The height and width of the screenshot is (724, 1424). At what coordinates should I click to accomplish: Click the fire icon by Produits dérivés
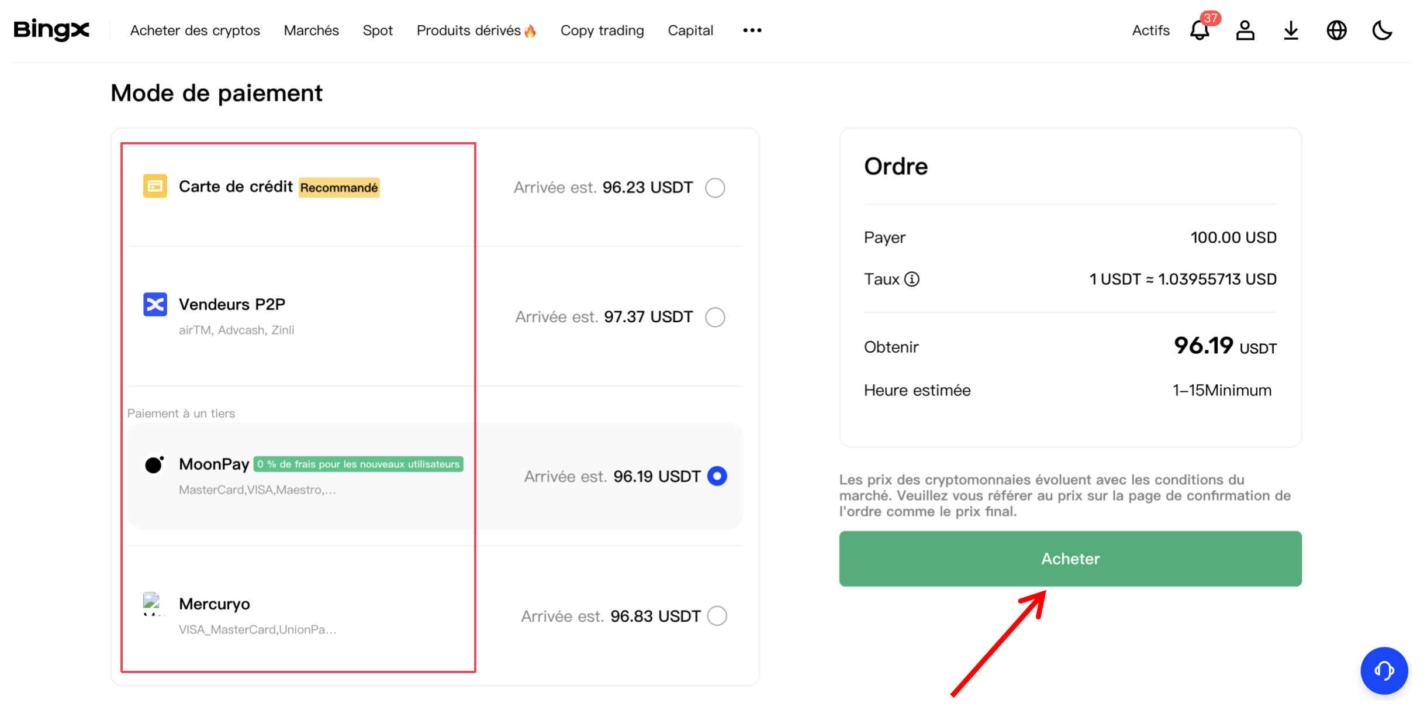click(530, 30)
